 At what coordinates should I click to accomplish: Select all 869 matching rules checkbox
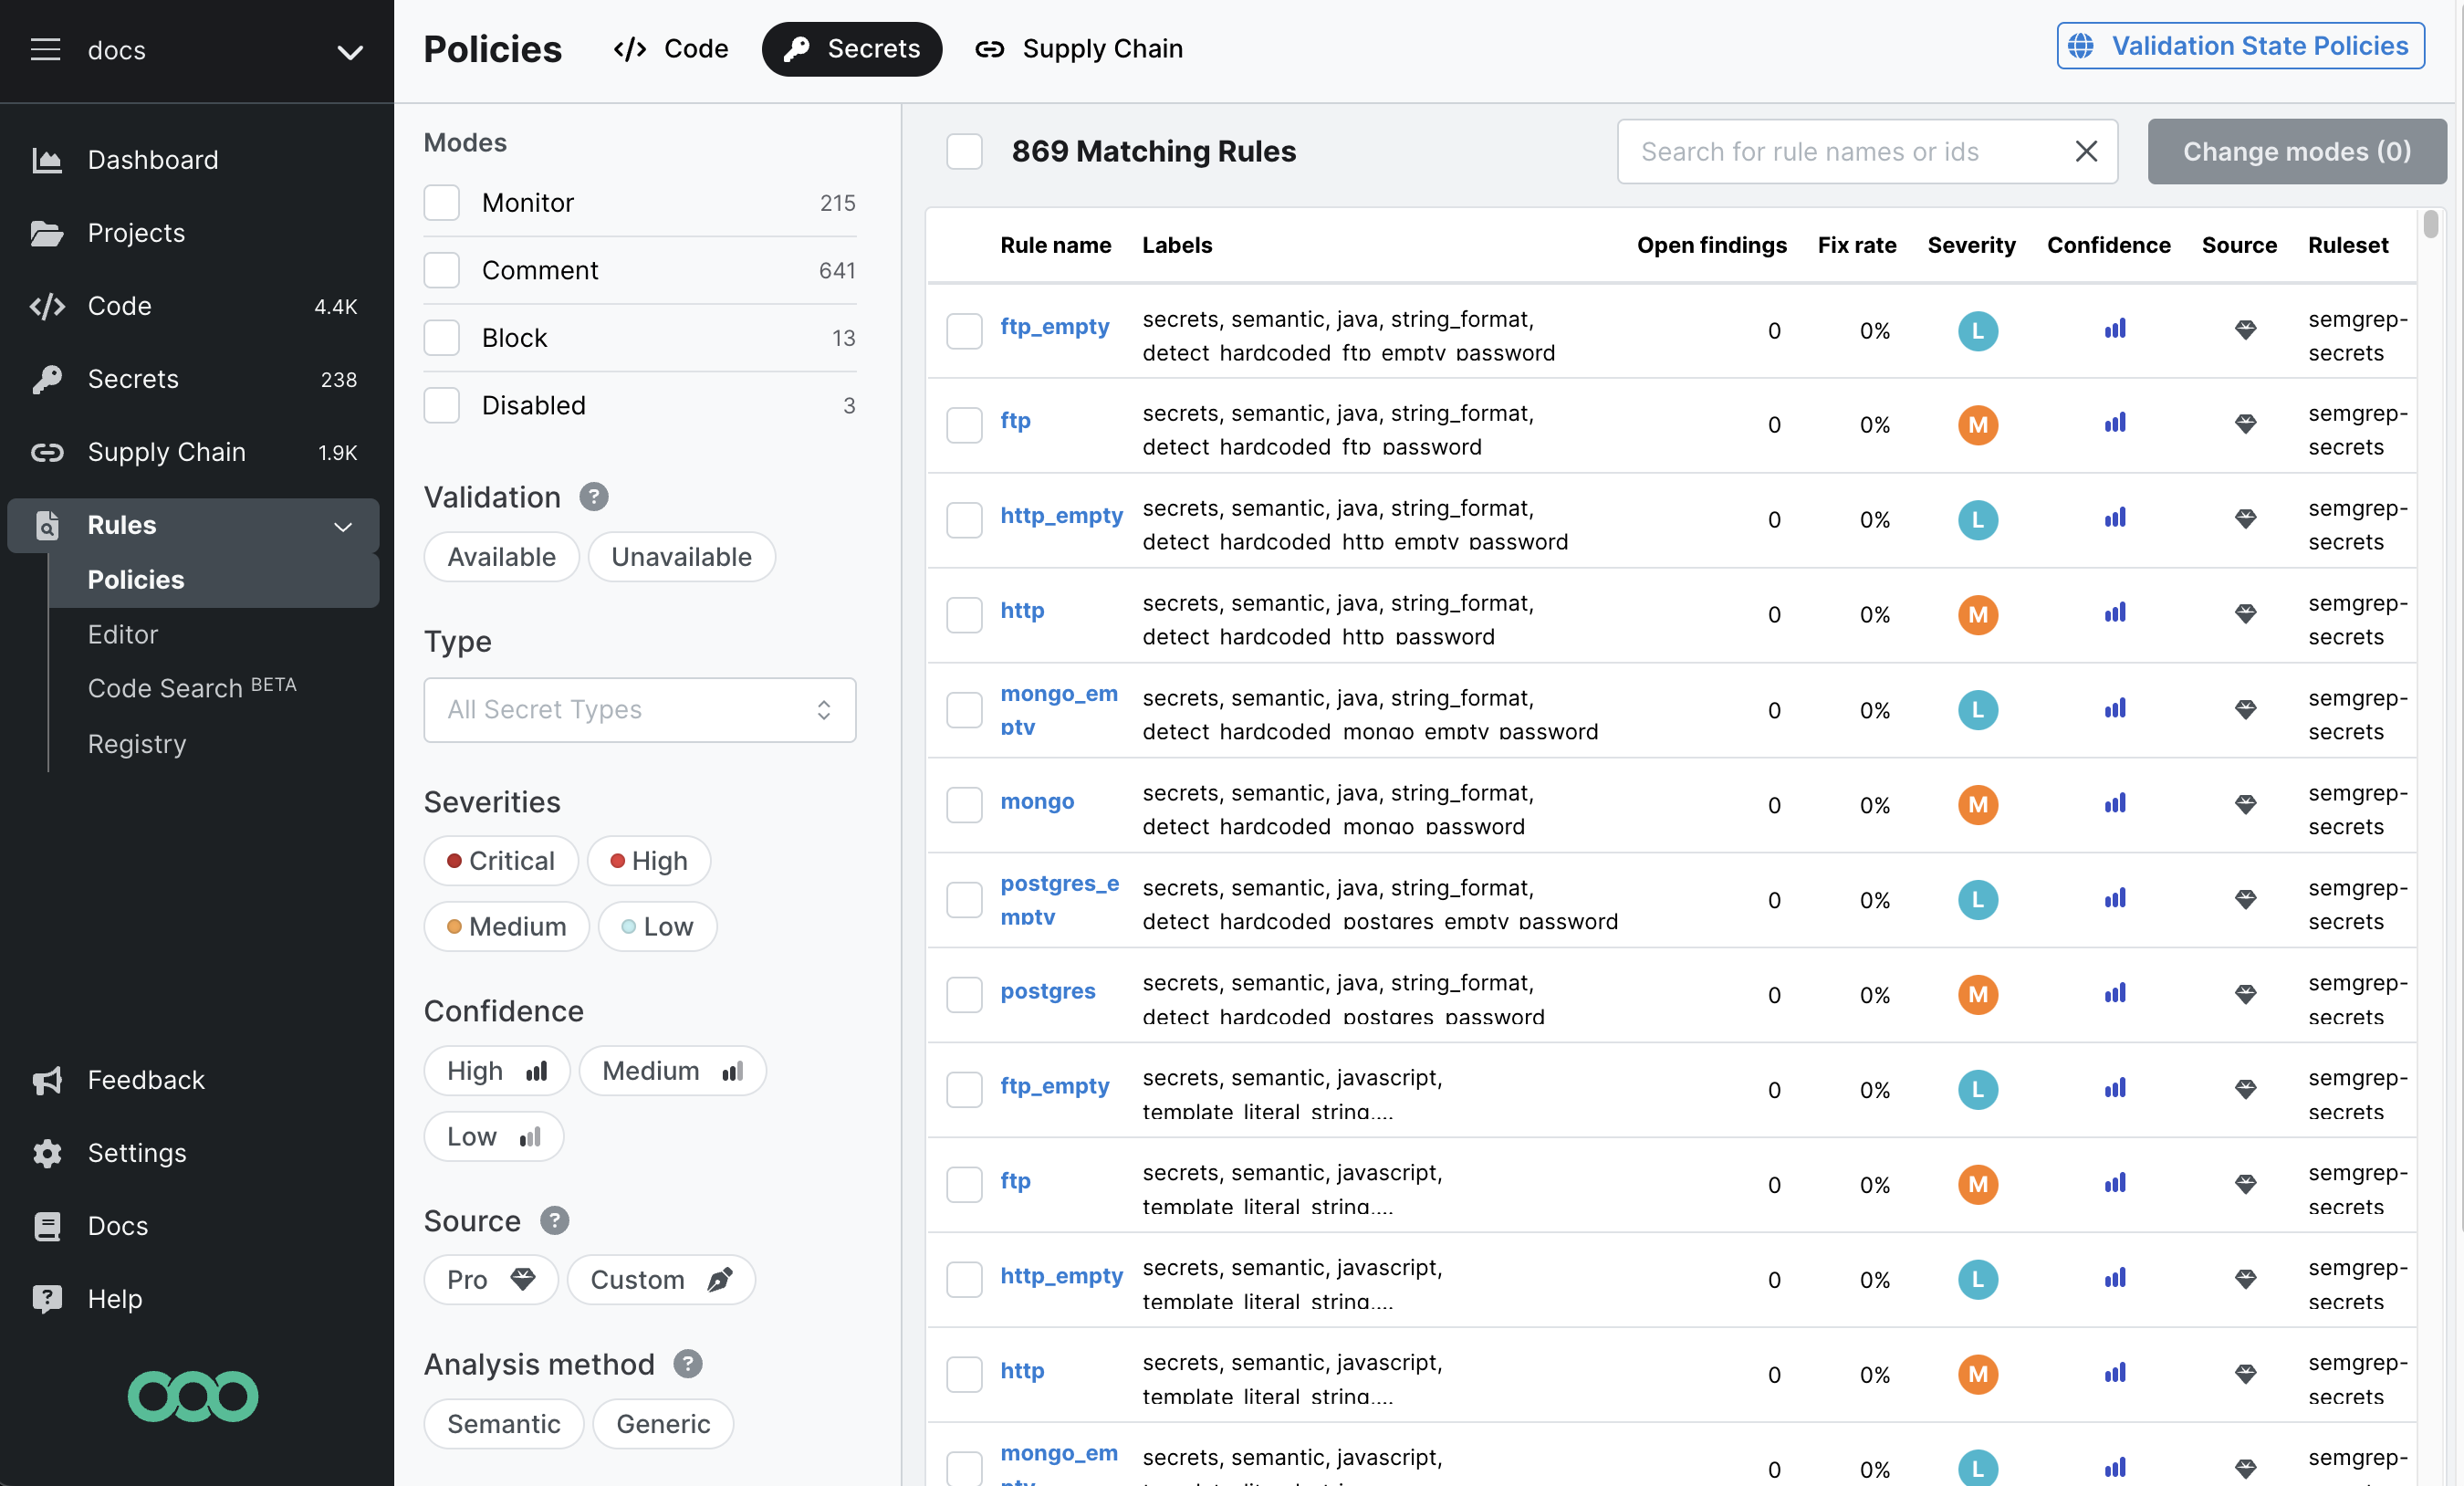(x=964, y=151)
